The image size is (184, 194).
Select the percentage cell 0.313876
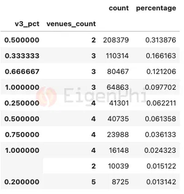161,40
